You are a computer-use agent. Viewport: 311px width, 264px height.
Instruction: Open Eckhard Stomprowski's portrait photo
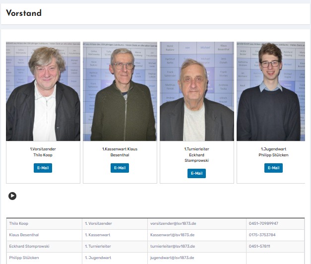(x=197, y=91)
